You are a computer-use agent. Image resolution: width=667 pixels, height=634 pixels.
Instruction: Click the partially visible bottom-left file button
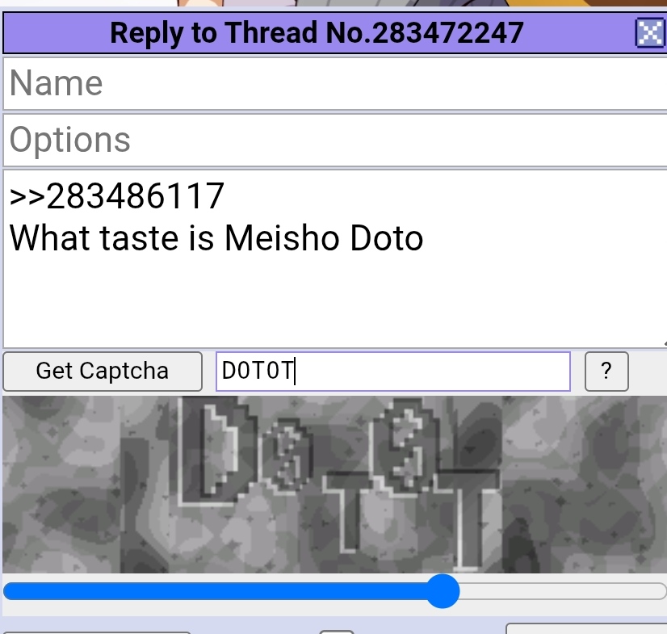coord(97,632)
